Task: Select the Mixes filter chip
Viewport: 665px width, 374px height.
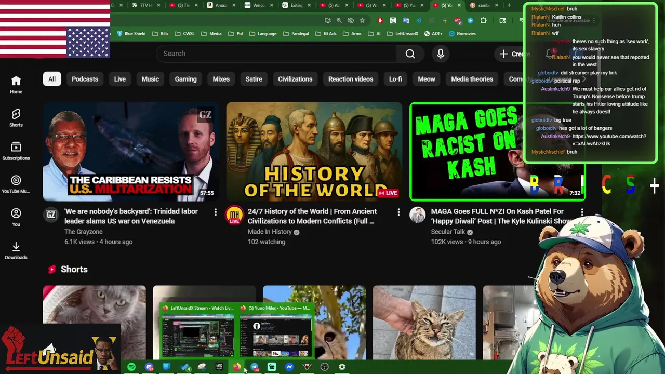Action: (221, 79)
